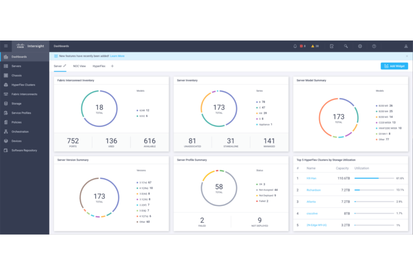Open the Learn More link in the banner
Screen dimensions: 413x275
tap(117, 56)
